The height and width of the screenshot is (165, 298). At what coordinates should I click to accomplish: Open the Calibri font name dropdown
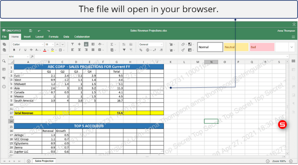tap(28, 44)
